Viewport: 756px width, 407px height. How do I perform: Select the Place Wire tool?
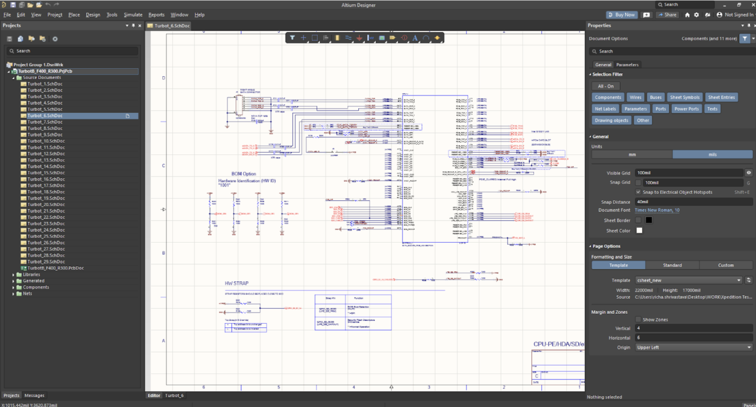pyautogui.click(x=348, y=37)
